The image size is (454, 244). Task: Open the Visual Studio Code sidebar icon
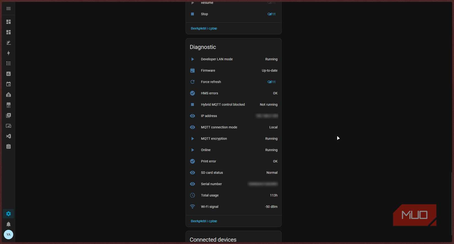pos(9,136)
